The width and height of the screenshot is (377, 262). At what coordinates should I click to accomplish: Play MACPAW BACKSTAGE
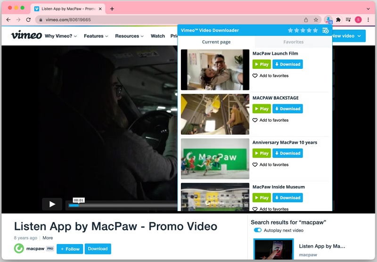262,109
